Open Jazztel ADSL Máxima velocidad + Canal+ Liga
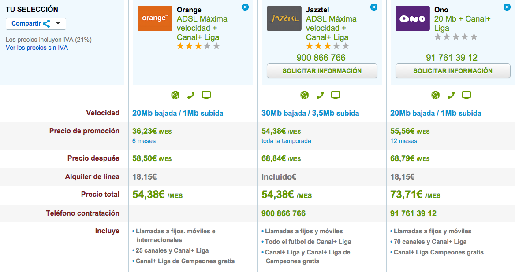The height and width of the screenshot is (272, 515). 331,28
